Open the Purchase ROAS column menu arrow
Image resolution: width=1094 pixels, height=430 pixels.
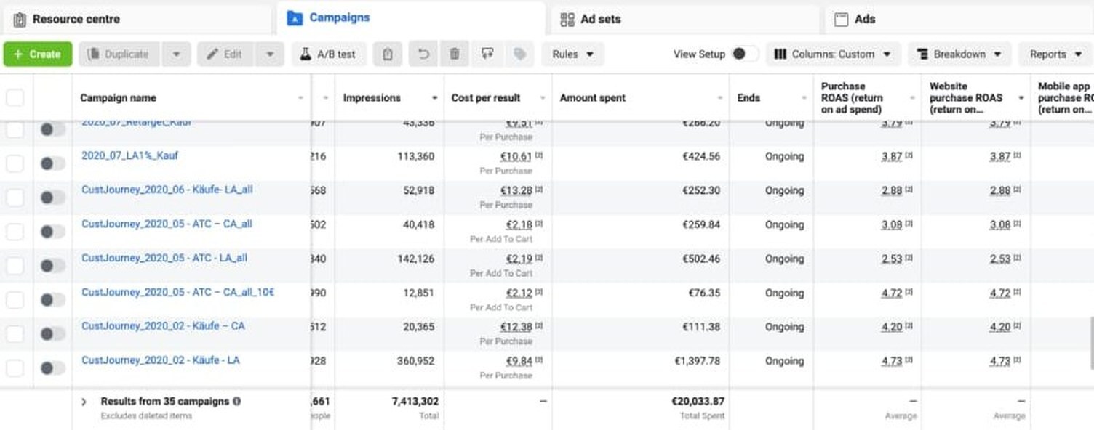pos(912,98)
